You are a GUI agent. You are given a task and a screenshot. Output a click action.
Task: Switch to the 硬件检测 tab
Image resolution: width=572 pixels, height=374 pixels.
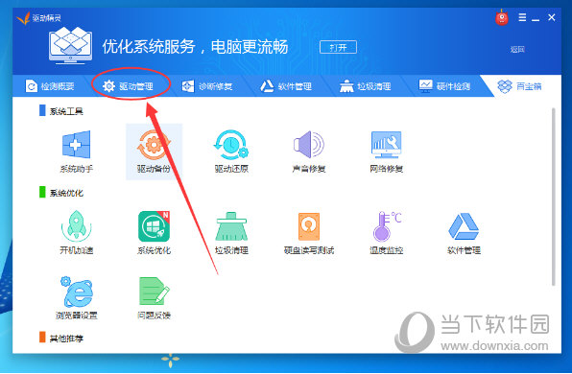(x=444, y=86)
